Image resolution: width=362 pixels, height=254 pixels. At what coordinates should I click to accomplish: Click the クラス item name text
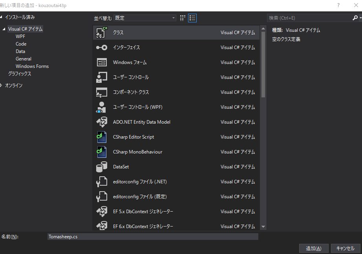pos(118,33)
